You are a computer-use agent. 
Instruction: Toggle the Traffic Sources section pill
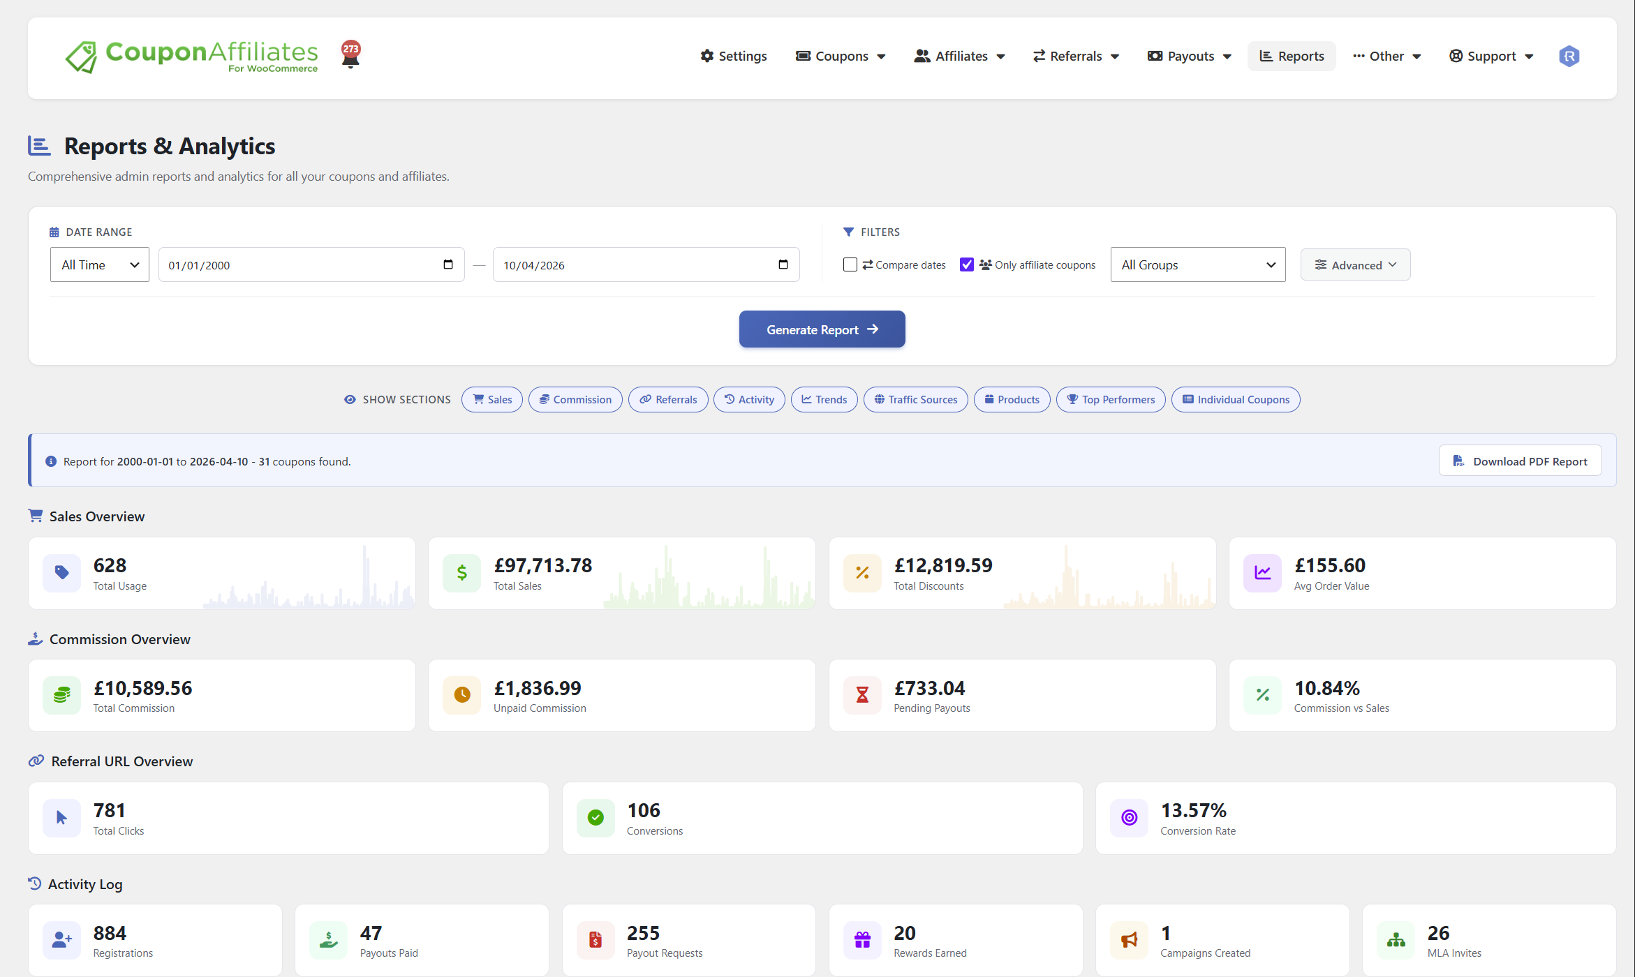coord(915,400)
